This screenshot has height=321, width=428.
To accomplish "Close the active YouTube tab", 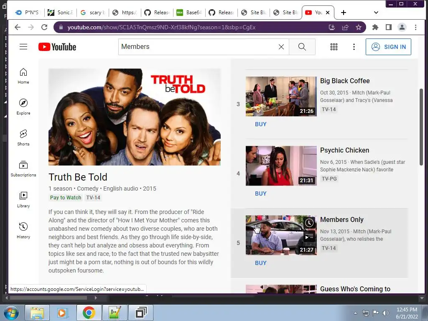I will (328, 13).
